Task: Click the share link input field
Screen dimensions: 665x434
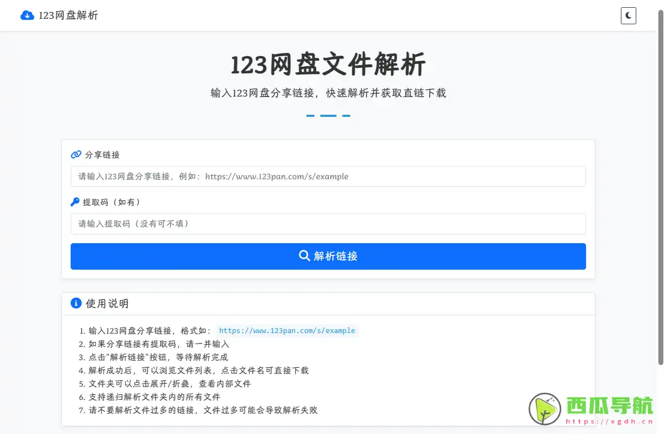Action: [x=328, y=176]
